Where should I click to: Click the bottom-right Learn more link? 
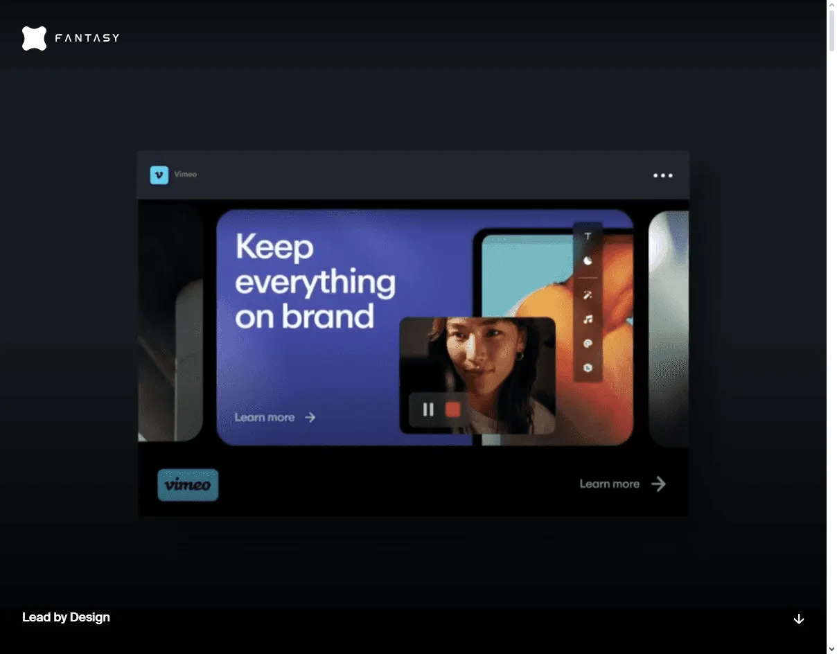pos(610,484)
